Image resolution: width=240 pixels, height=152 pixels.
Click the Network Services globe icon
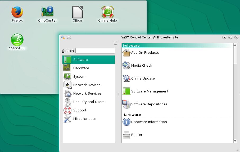(x=68, y=93)
